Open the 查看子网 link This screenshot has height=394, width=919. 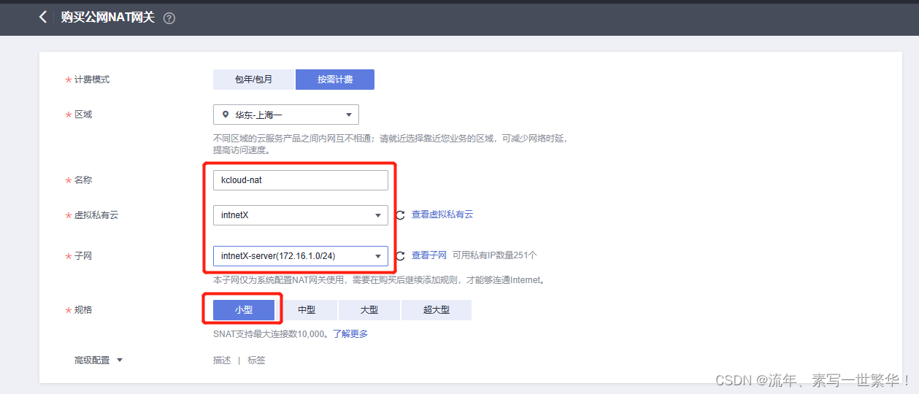pos(429,255)
